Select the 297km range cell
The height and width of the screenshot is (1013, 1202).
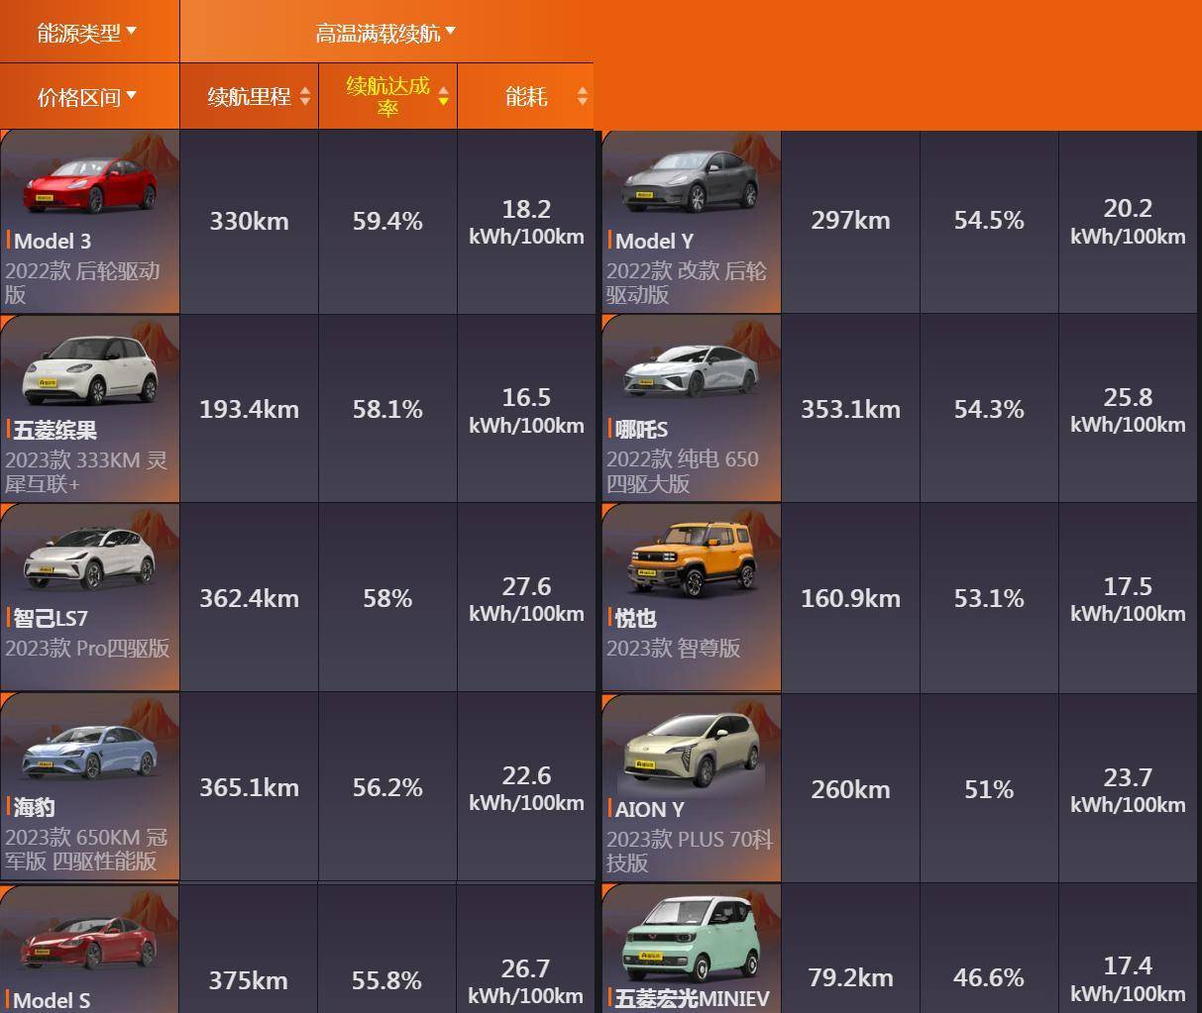[x=850, y=221]
